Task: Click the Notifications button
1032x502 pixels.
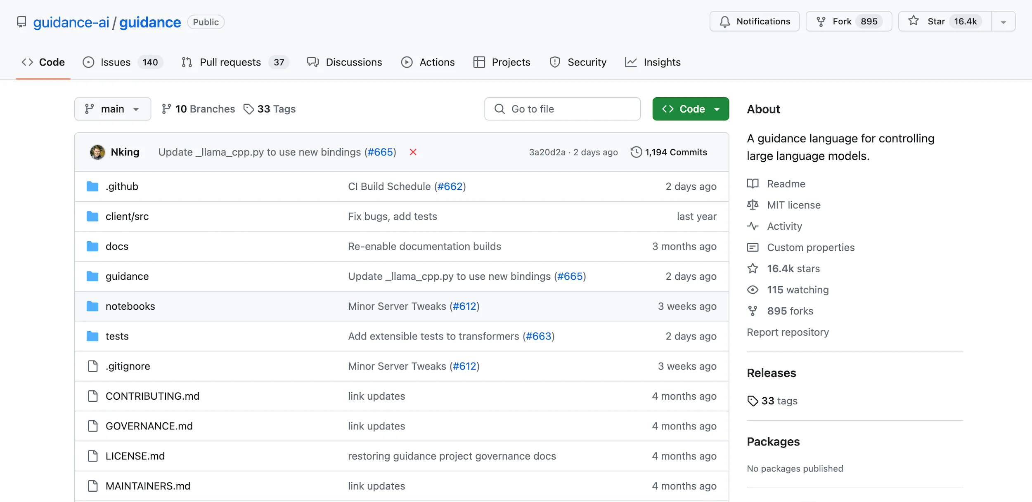Action: click(755, 21)
